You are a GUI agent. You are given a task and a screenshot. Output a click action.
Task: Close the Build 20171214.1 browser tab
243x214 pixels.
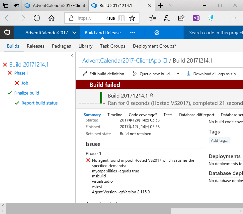click(149, 6)
